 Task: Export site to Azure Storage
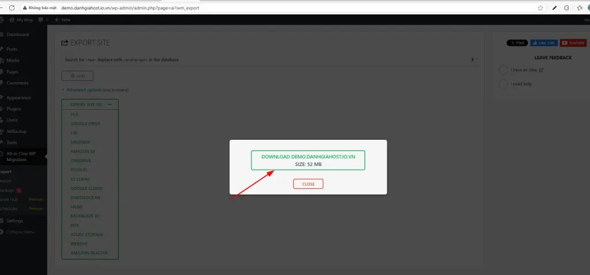click(x=87, y=234)
